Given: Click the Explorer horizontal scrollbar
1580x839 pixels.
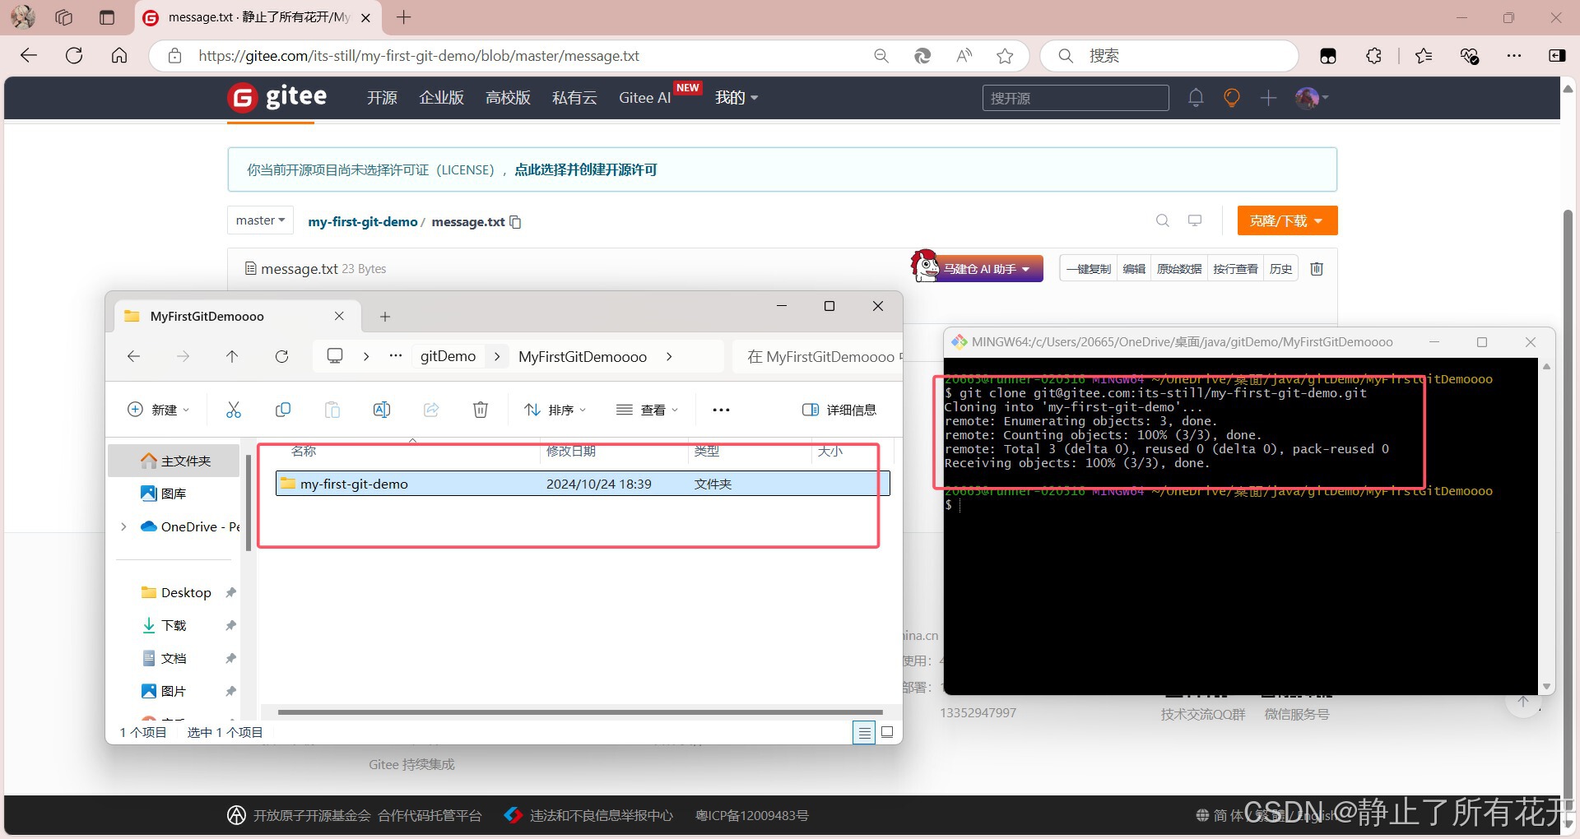Looking at the screenshot, I should click(x=580, y=712).
